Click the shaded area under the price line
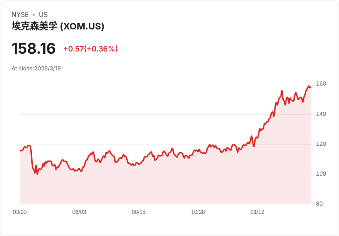This screenshot has height=236, width=339. [165, 188]
